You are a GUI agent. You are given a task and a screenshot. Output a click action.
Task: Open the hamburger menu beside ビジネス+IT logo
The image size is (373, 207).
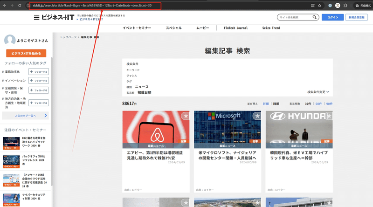(x=36, y=17)
